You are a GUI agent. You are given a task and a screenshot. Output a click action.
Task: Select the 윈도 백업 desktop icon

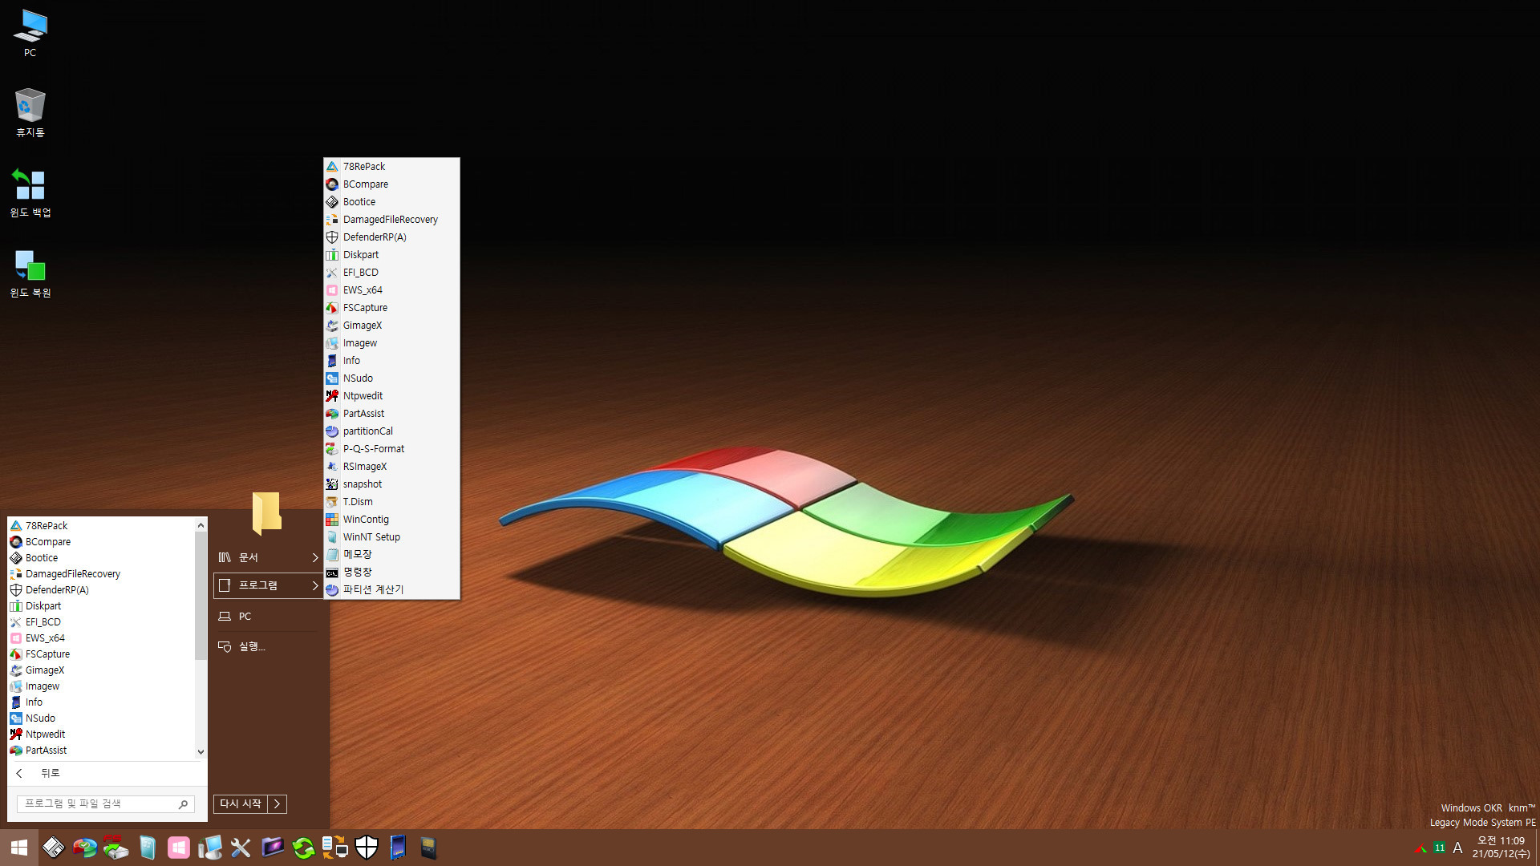click(30, 193)
